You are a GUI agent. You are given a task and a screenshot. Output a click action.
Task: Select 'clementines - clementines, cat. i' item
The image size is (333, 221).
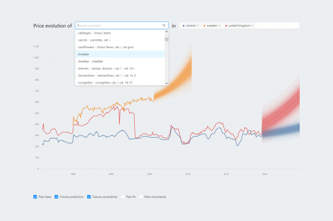tap(107, 76)
